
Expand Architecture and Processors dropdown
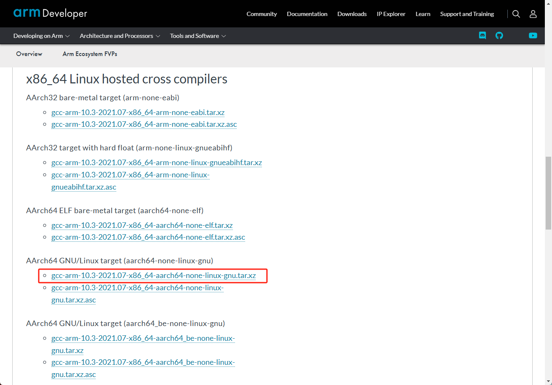coord(120,36)
